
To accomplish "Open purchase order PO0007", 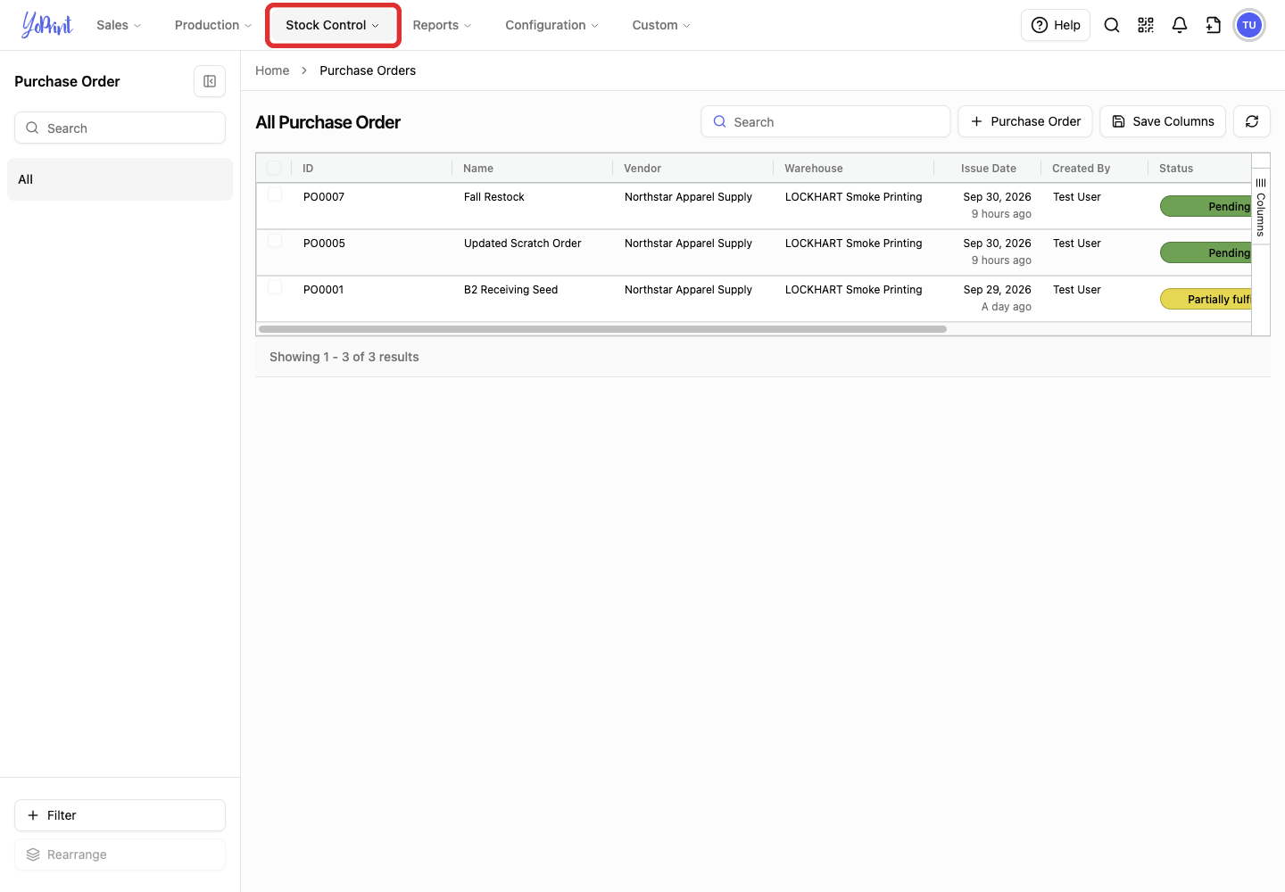I will click(324, 197).
